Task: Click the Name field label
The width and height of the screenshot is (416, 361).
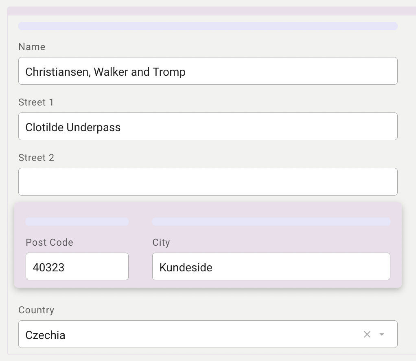Action: point(32,47)
